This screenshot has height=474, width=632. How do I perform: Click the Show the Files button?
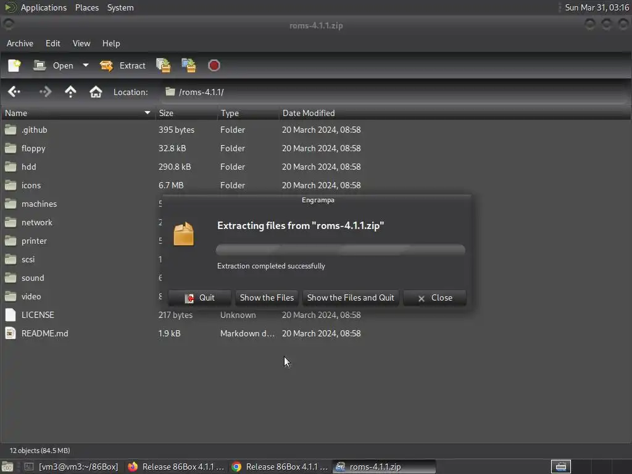267,298
